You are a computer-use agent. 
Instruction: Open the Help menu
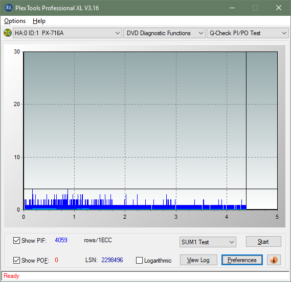[39, 21]
